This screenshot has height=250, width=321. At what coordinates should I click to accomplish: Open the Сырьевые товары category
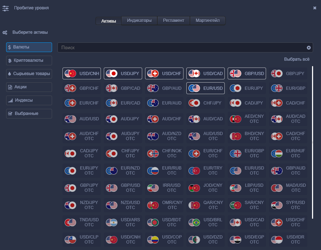[x=29, y=74]
